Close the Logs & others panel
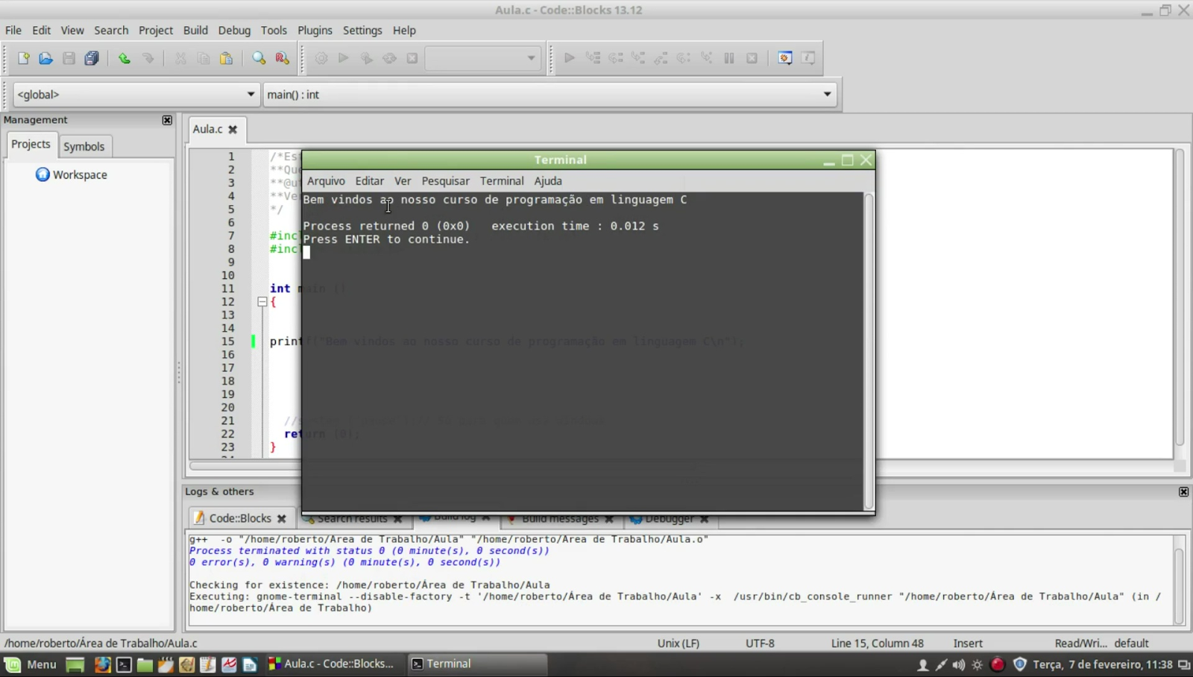Image resolution: width=1193 pixels, height=677 pixels. 1183,492
